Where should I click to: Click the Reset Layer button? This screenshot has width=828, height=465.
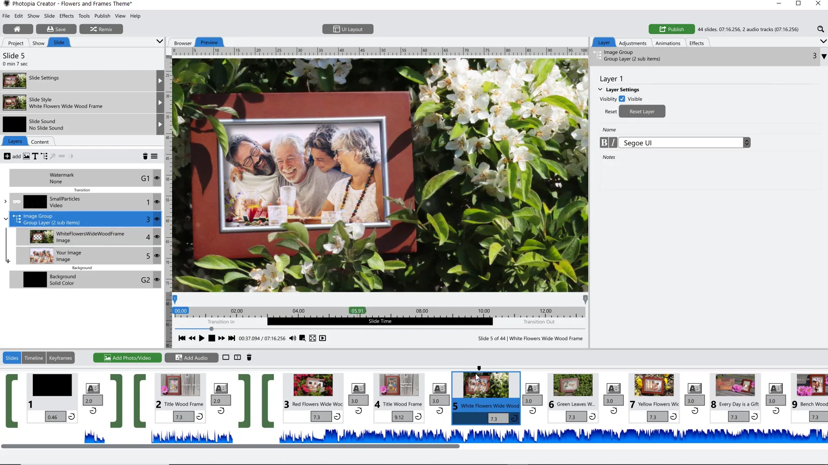tap(642, 112)
